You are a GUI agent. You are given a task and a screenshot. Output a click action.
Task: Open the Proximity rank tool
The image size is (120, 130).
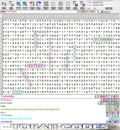60,4
